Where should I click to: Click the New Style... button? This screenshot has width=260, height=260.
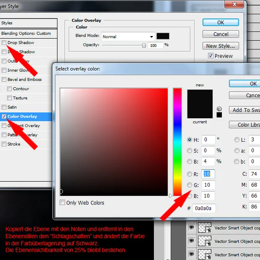(x=221, y=46)
